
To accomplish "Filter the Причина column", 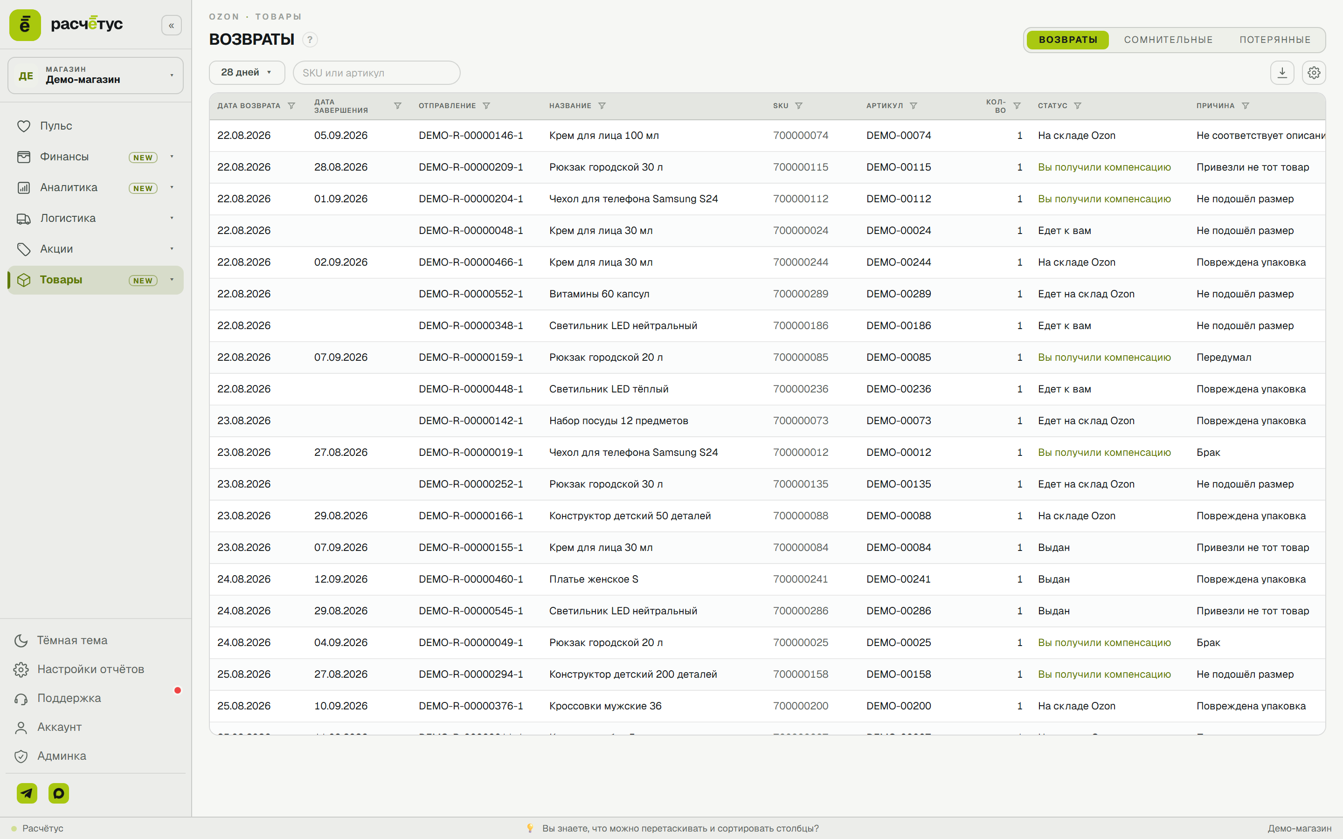I will (1246, 106).
